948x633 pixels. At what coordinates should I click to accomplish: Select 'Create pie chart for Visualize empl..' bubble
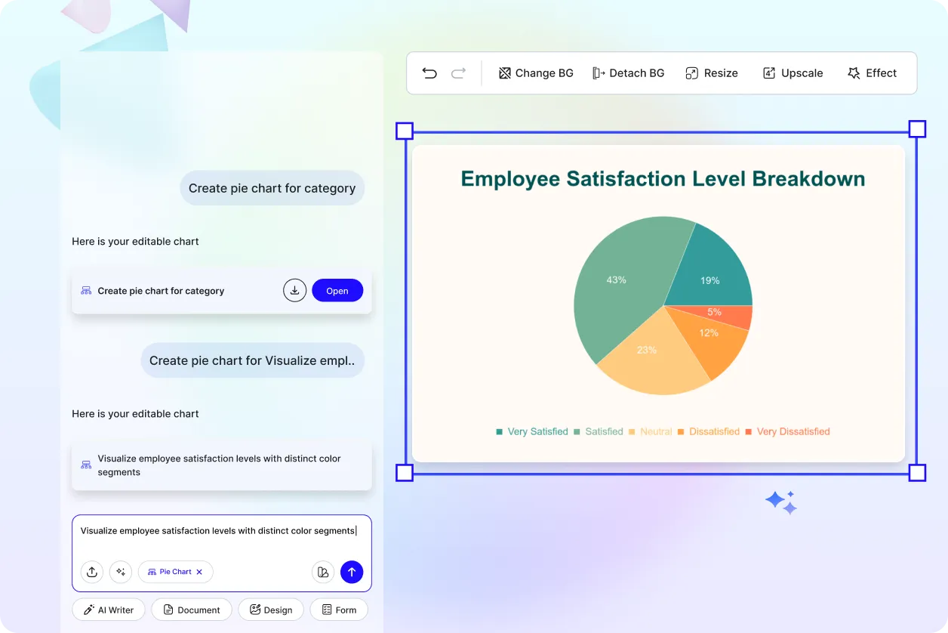coord(252,360)
